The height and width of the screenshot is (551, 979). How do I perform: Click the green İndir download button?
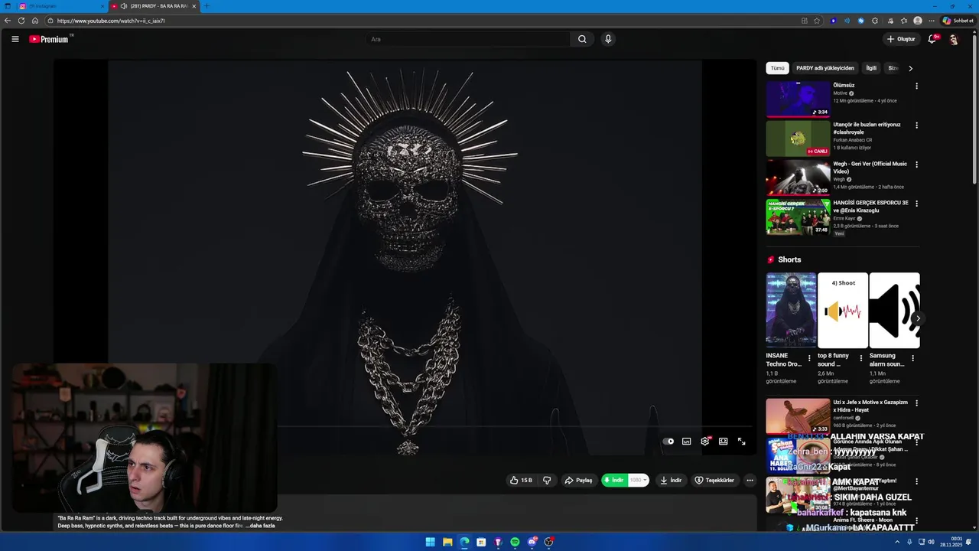point(614,481)
